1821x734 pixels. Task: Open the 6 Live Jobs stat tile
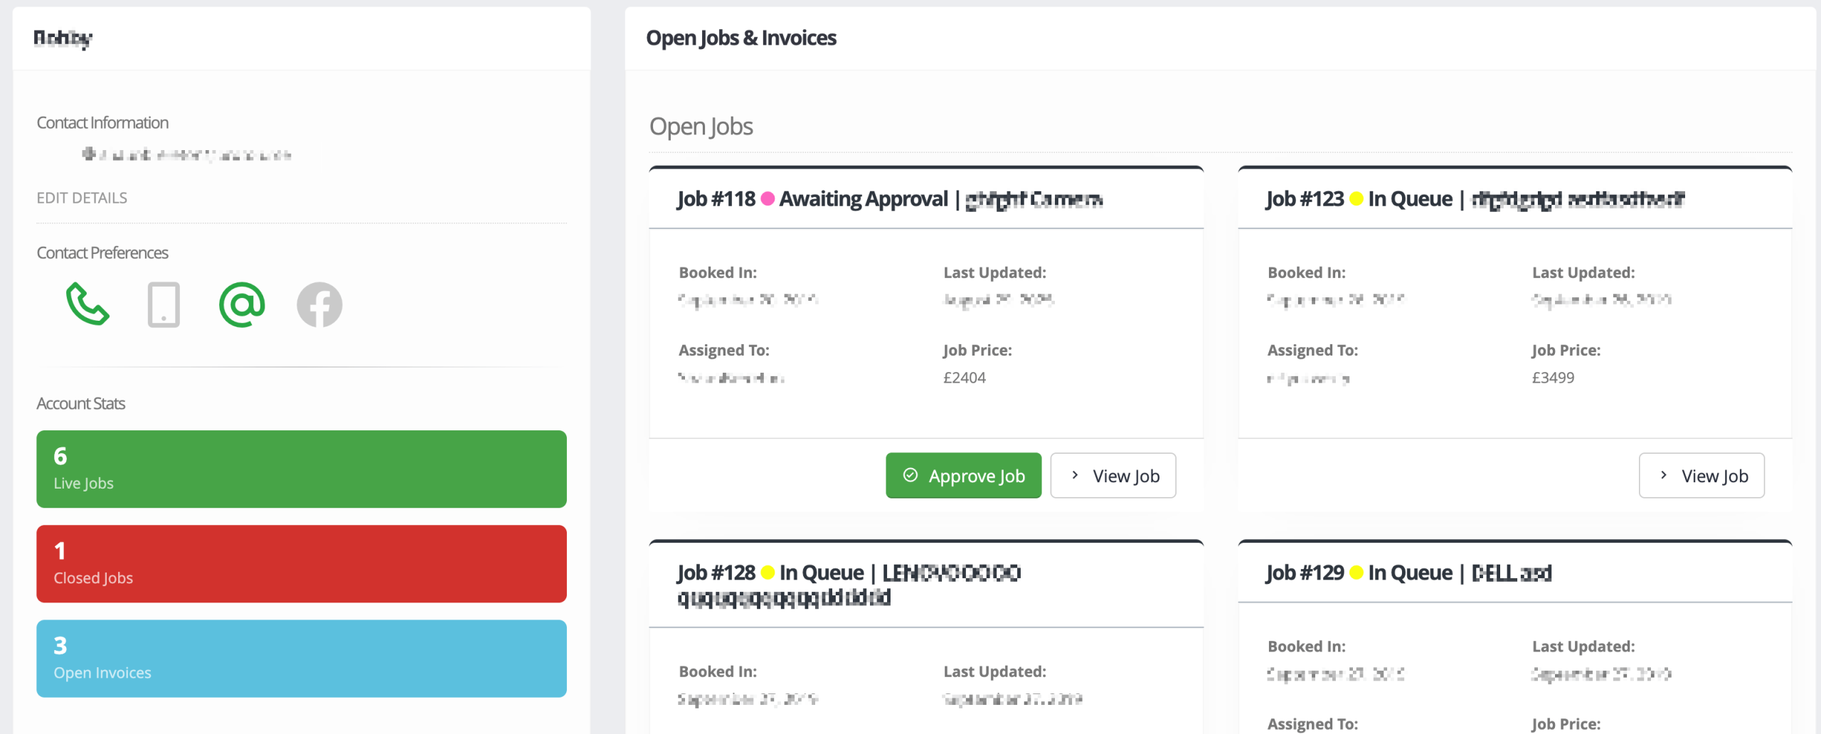(302, 469)
